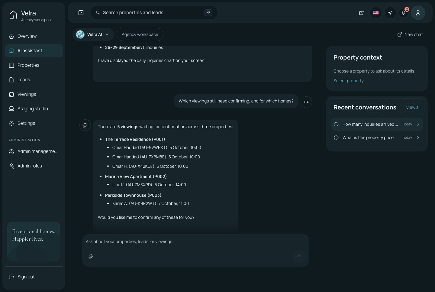Open Admin roles page

pos(34,166)
